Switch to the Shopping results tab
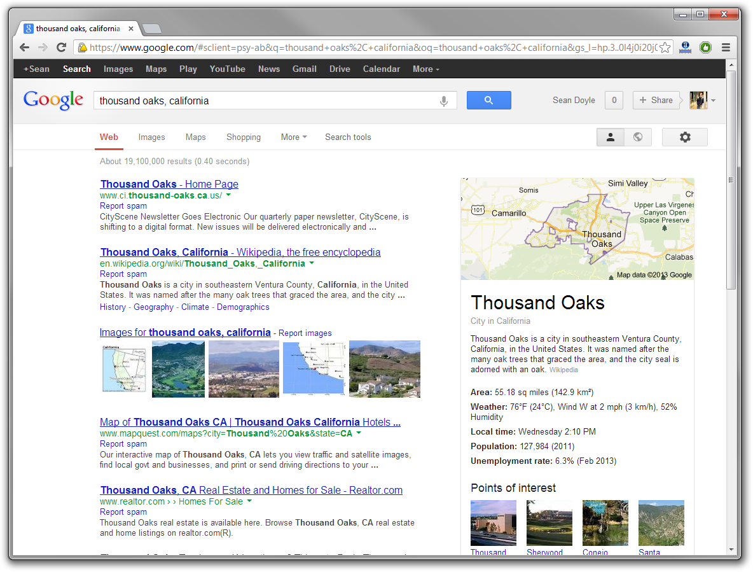 coord(244,137)
